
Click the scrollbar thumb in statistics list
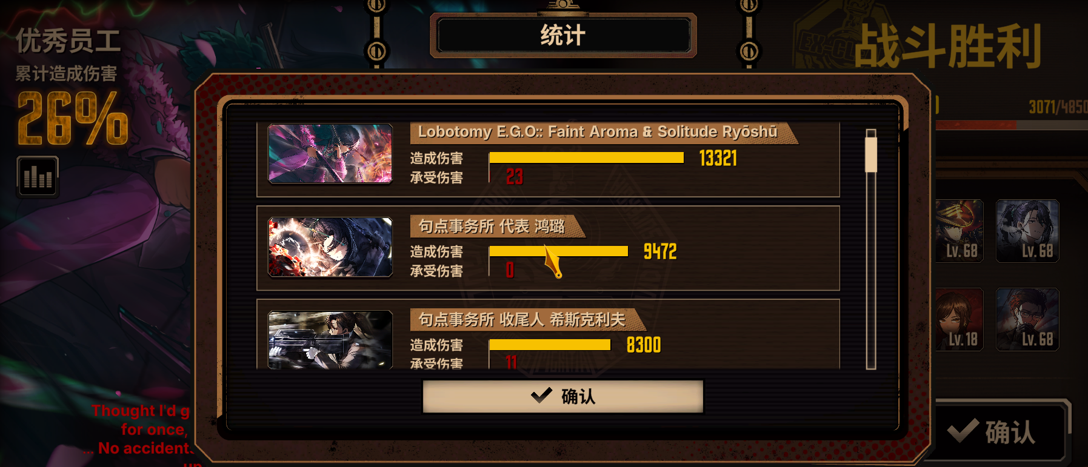click(871, 154)
